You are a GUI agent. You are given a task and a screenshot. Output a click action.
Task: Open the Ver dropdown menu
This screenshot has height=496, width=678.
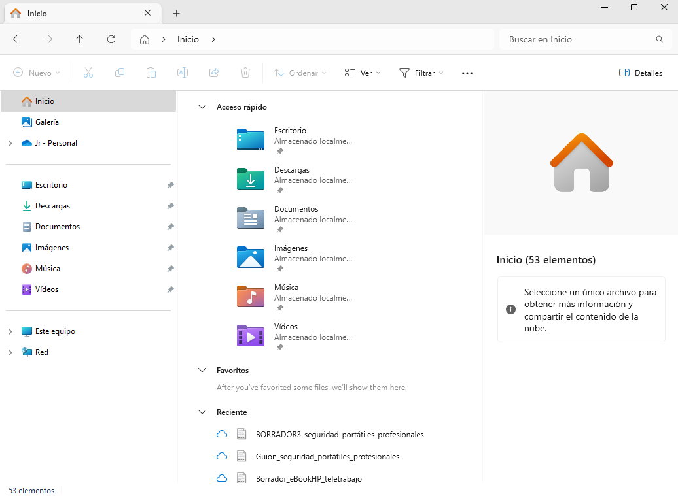tap(363, 73)
